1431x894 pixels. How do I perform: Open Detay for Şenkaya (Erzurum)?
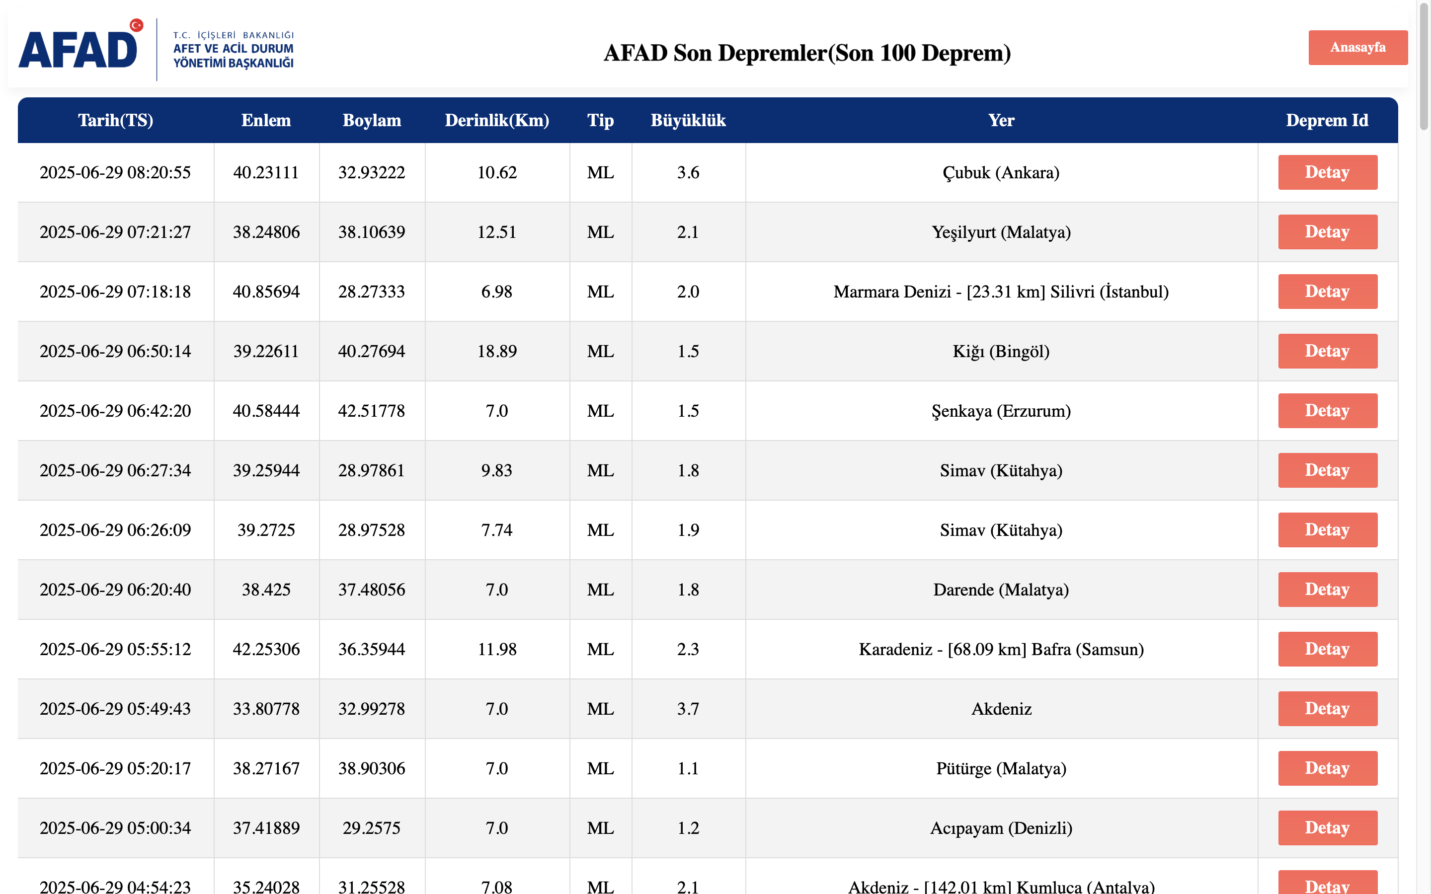click(1328, 411)
